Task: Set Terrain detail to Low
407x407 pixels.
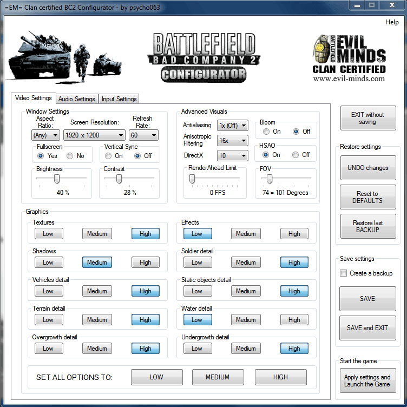Action: coord(49,320)
